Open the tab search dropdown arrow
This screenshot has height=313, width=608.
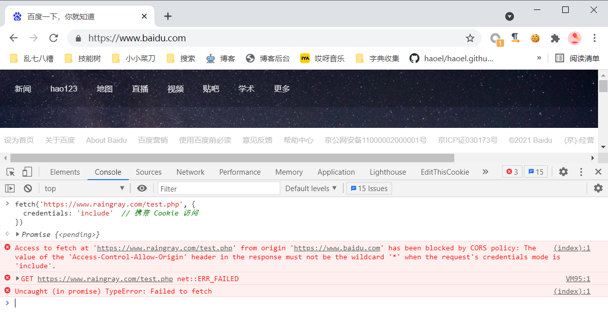point(509,16)
